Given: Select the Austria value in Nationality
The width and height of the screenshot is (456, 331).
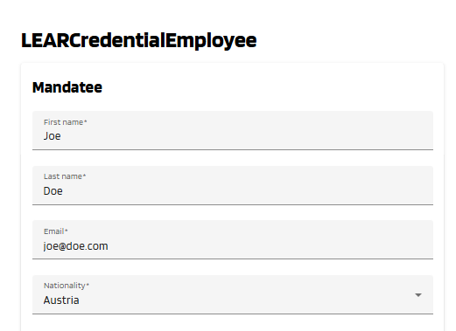Looking at the screenshot, I should click(x=61, y=300).
